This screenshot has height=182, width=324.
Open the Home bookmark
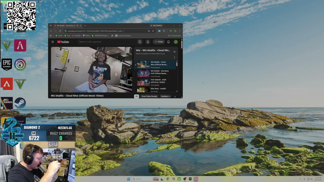(59, 36)
